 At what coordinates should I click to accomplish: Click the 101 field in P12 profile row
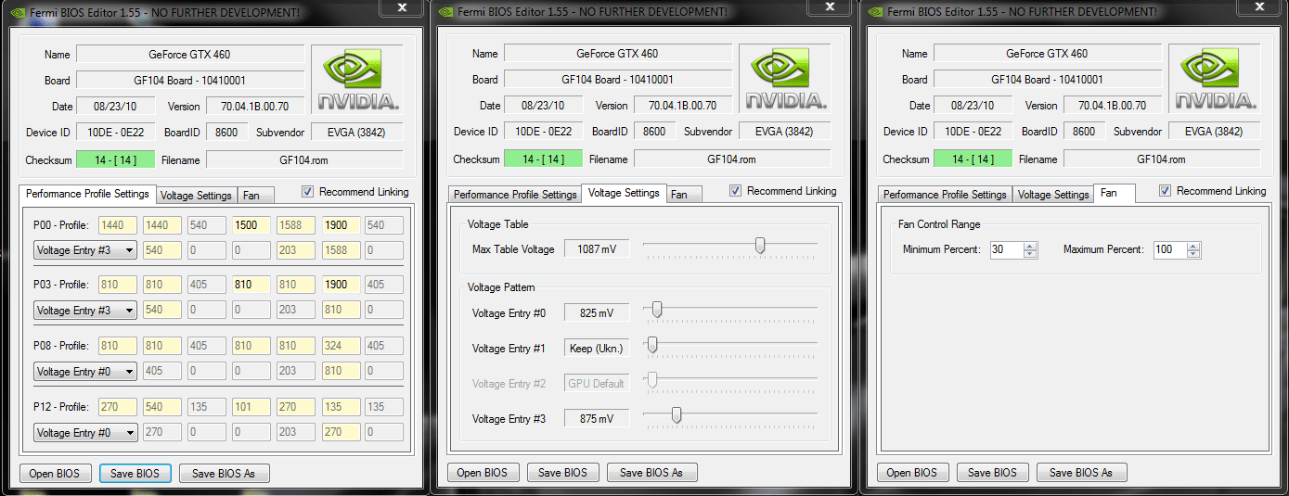pos(251,407)
